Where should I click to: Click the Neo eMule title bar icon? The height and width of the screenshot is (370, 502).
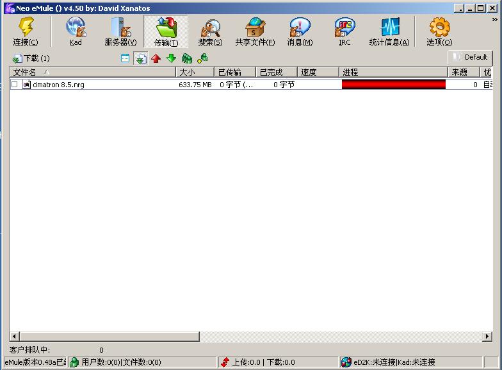[10, 8]
